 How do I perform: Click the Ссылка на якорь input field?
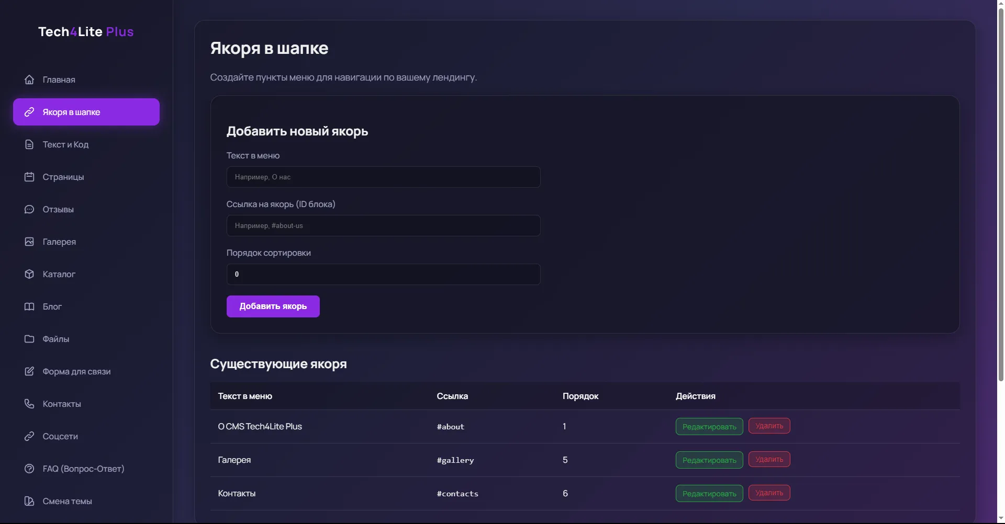(x=383, y=226)
